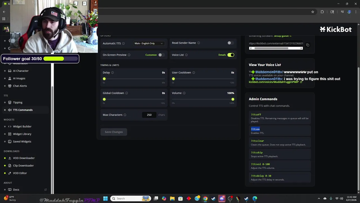Open Windows Start menu

[x=105, y=198]
